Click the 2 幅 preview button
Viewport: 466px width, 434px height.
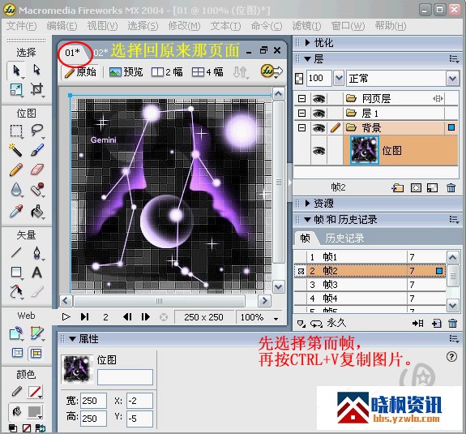(x=167, y=71)
